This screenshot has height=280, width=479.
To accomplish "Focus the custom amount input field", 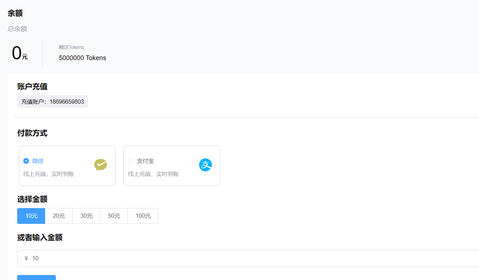I will coord(250,258).
